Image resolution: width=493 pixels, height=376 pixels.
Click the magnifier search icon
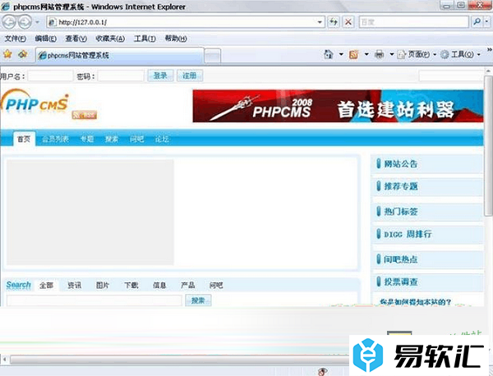click(477, 22)
